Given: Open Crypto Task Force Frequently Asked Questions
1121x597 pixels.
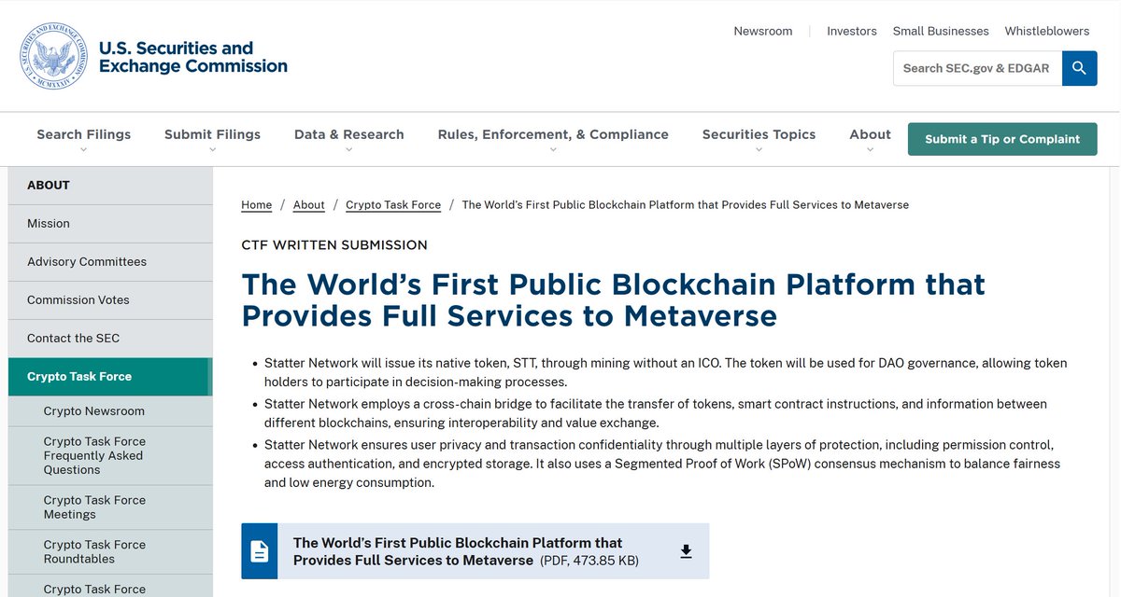Looking at the screenshot, I should pos(110,456).
